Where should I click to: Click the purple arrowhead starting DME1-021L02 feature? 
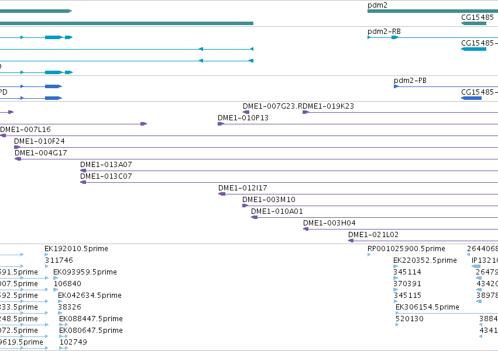(x=351, y=241)
